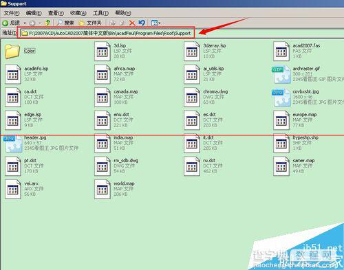The image size is (344, 270).
Task: Click the Forward arrow toolbar button
Action: tap(32, 23)
